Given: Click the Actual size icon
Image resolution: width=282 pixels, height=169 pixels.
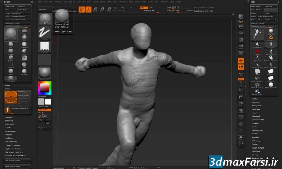Looking at the screenshot, I should coord(241,40).
